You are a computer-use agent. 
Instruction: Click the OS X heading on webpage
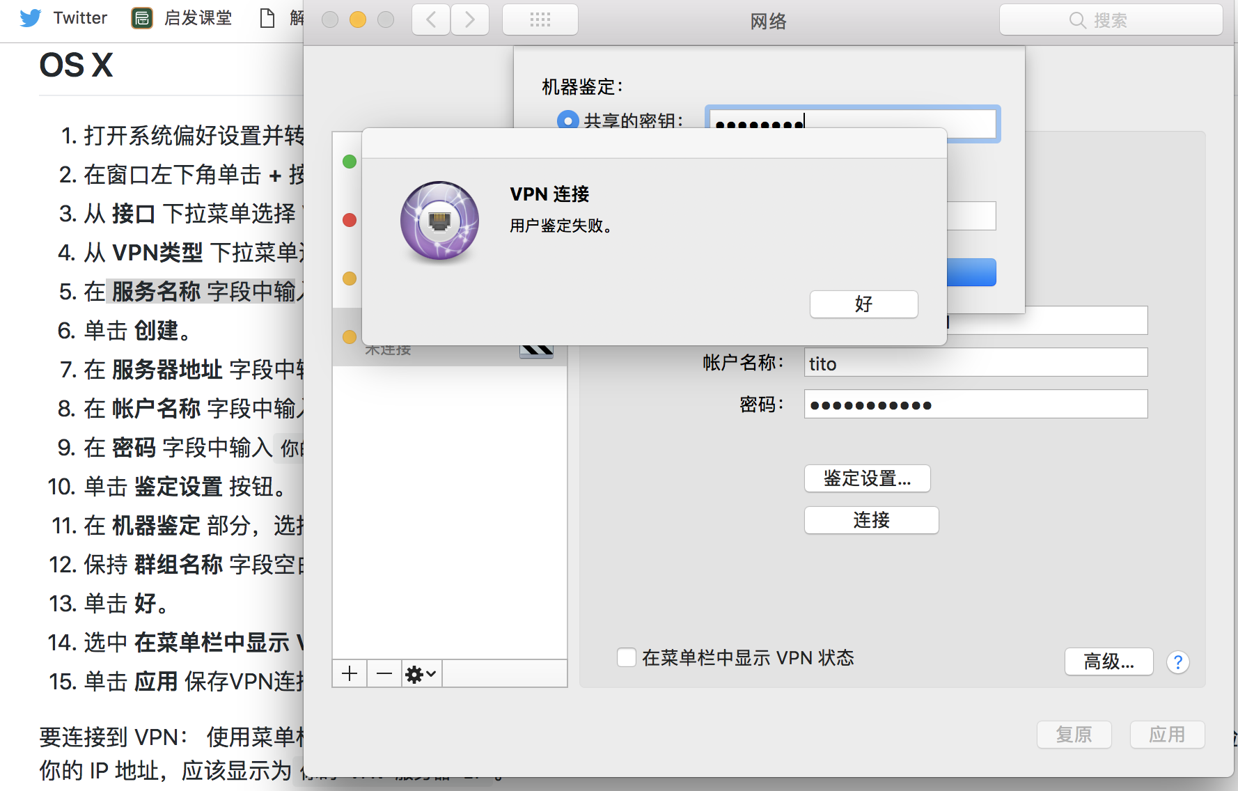coord(76,65)
